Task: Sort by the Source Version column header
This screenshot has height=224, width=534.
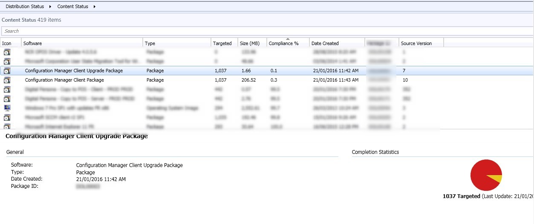Action: tap(416, 43)
